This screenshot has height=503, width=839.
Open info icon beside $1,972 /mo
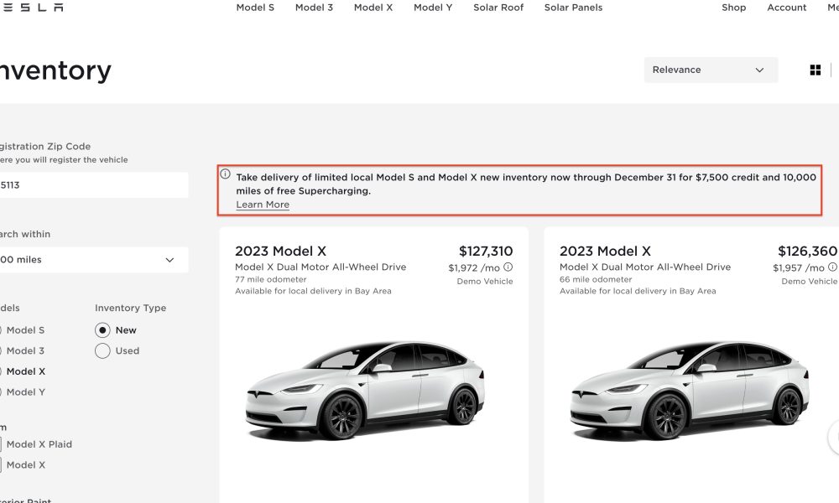coord(508,267)
